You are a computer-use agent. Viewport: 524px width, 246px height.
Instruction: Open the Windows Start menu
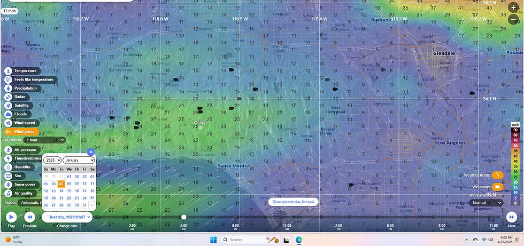pos(213,240)
